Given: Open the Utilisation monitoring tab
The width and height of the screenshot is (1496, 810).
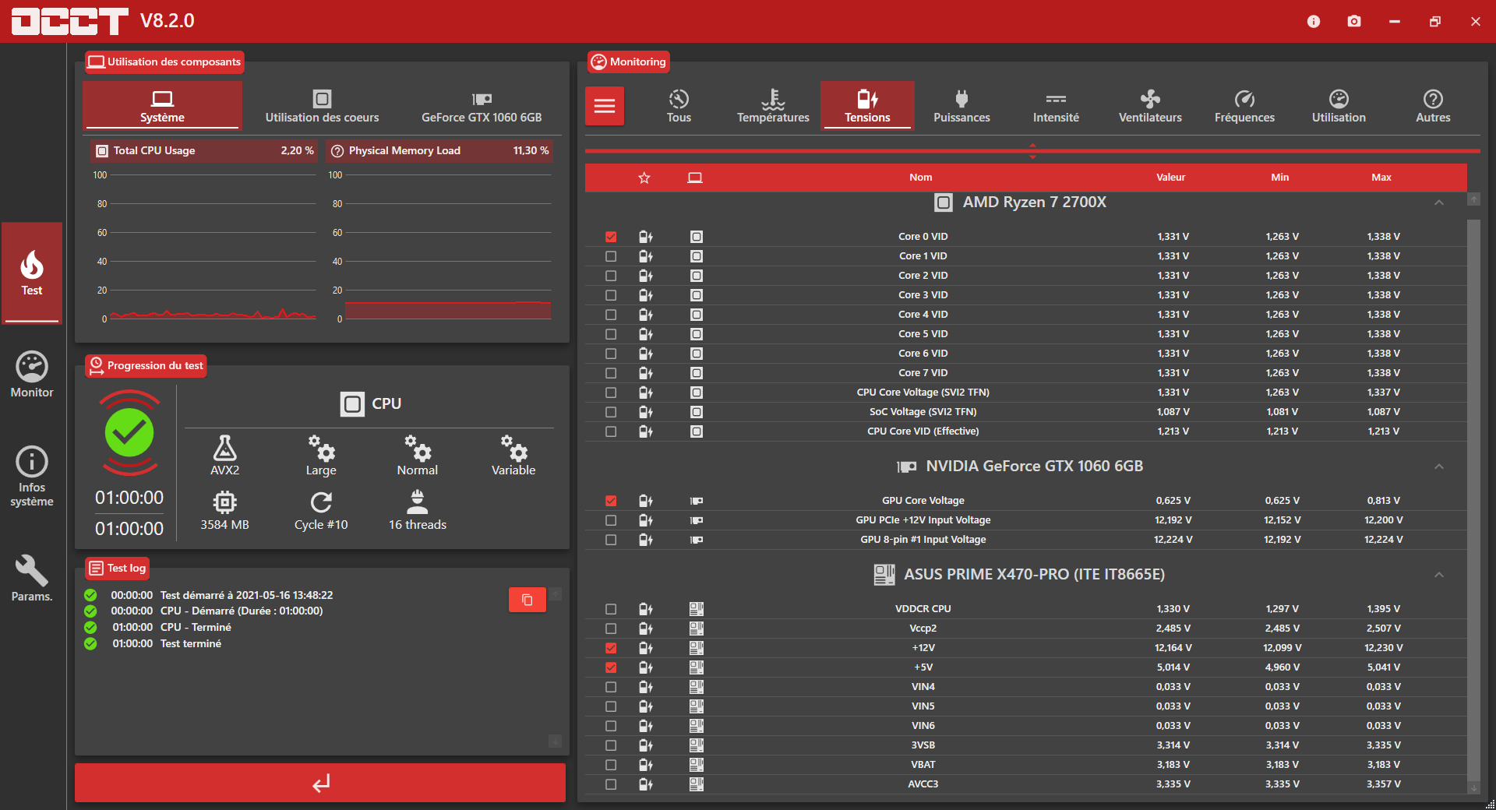Looking at the screenshot, I should pos(1339,105).
